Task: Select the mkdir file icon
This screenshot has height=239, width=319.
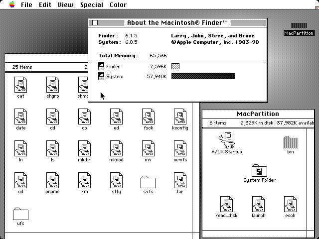Action: point(84,148)
